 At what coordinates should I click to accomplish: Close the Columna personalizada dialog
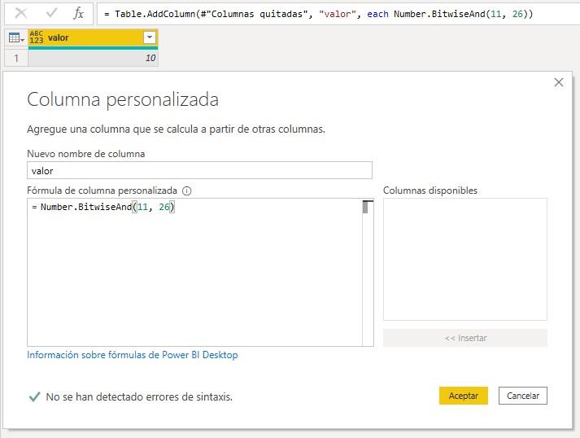point(559,82)
